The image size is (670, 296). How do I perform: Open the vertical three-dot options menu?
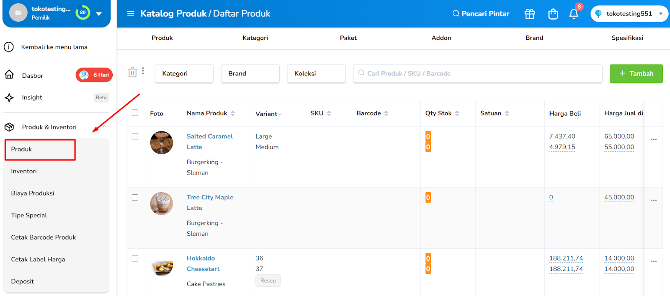(x=143, y=71)
